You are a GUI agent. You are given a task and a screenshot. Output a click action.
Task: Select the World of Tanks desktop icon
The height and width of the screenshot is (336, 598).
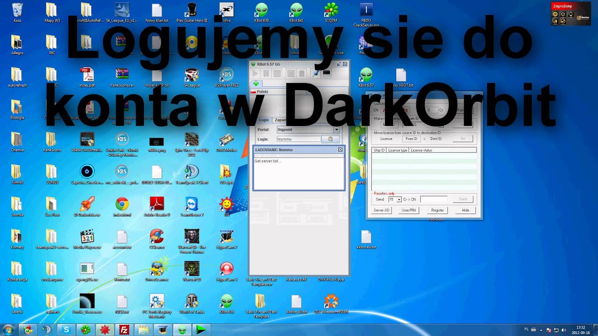point(192,303)
